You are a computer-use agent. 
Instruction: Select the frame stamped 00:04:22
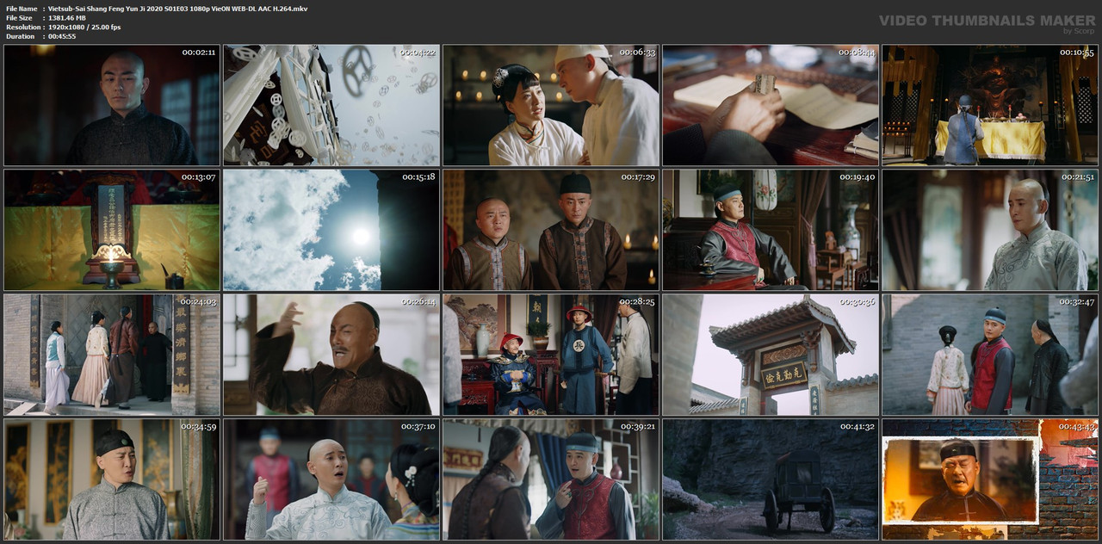click(331, 105)
